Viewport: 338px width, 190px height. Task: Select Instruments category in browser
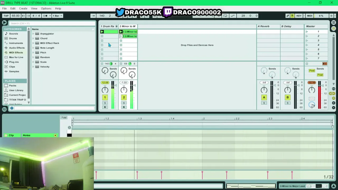(16, 43)
